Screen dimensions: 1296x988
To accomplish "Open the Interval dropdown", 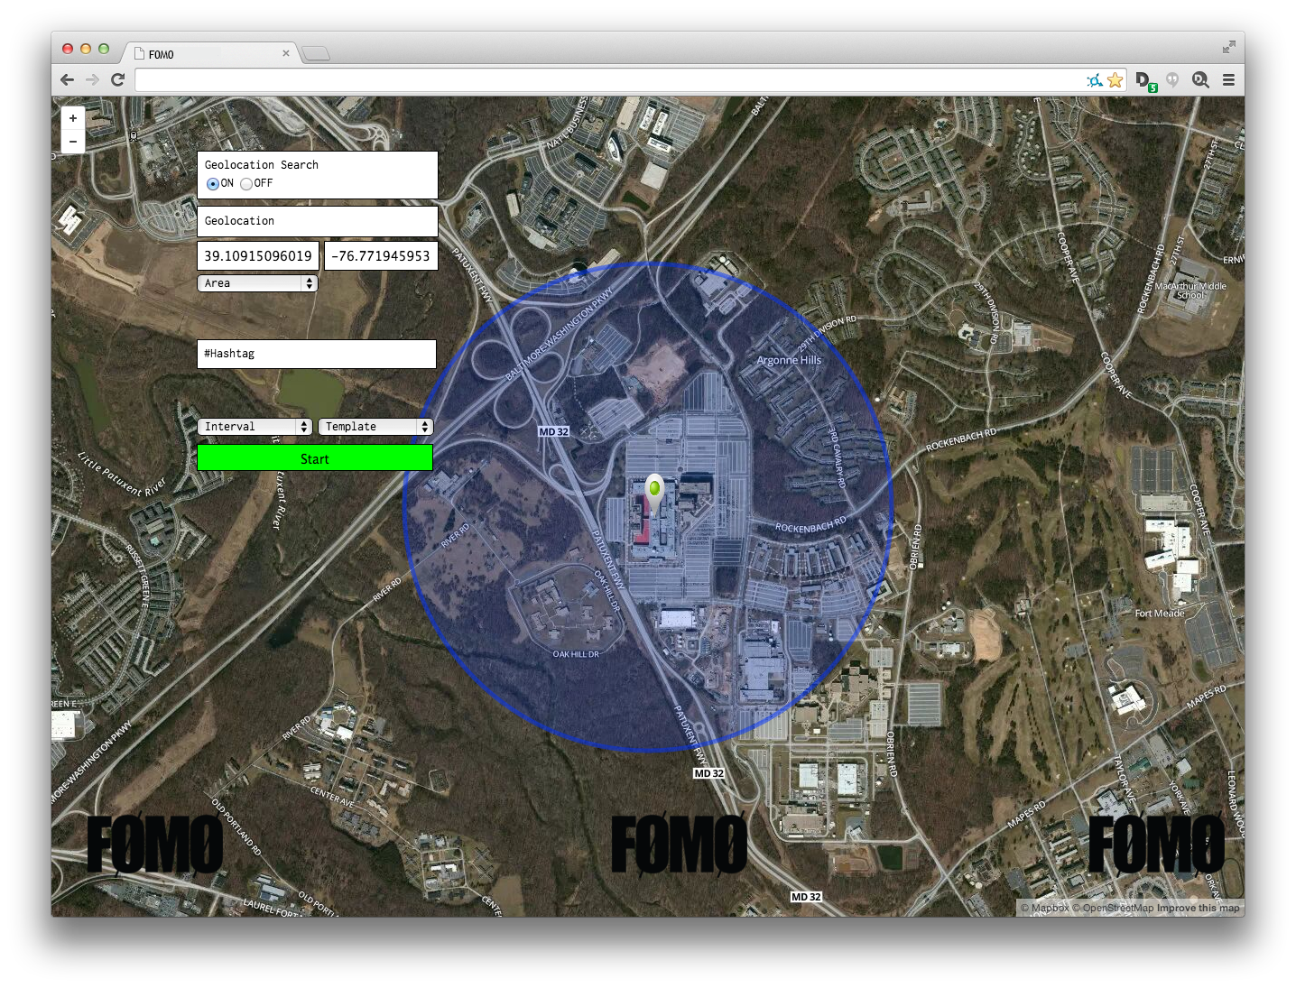I will (255, 427).
